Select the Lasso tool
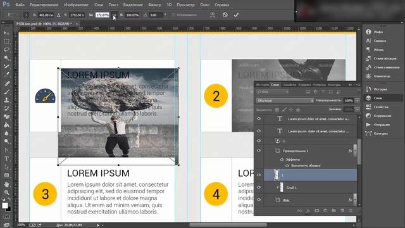This screenshot has width=405, height=228. tap(7, 49)
